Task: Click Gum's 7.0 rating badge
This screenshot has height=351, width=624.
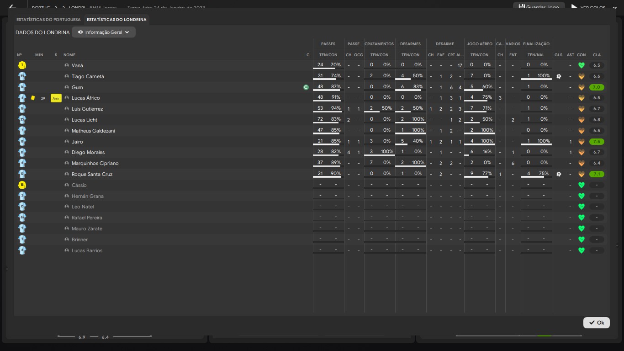Action: 597,87
